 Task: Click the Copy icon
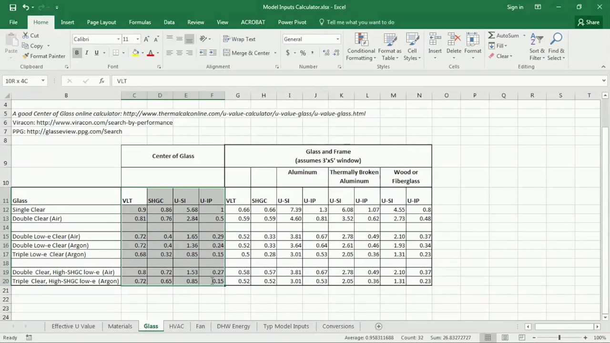point(25,46)
